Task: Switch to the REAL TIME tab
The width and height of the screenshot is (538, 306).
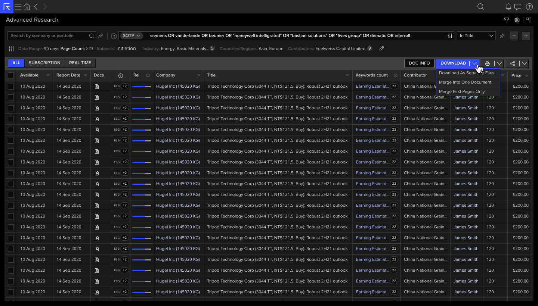Action: click(80, 63)
